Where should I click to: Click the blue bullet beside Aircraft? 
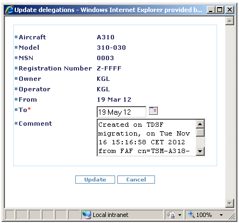pos(16,37)
